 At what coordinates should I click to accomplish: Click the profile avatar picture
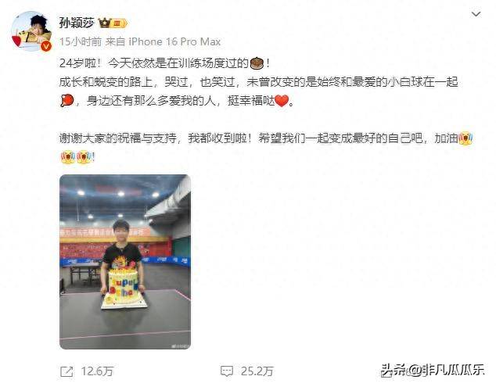[31, 31]
